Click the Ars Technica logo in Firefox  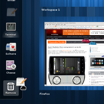pyautogui.click(x=55, y=32)
